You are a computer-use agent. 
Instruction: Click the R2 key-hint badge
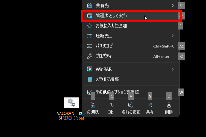(181, 56)
